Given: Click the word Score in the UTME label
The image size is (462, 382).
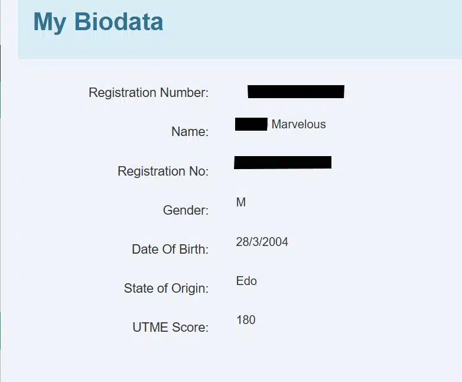Looking at the screenshot, I should point(191,328).
